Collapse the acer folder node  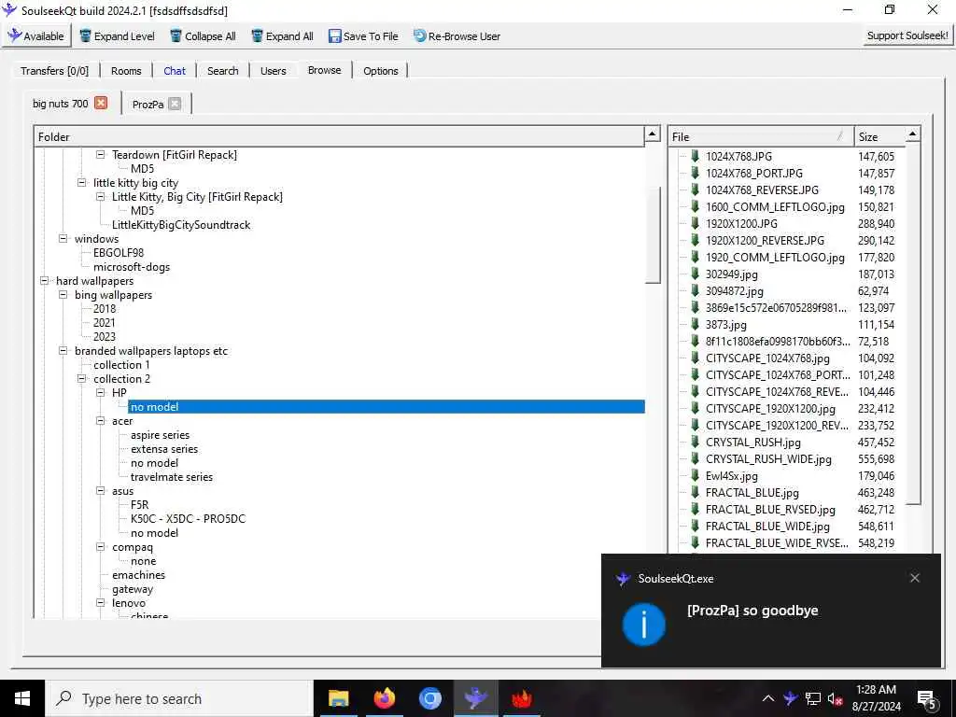point(101,421)
